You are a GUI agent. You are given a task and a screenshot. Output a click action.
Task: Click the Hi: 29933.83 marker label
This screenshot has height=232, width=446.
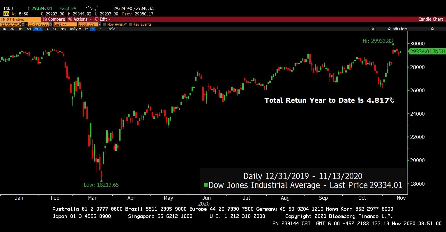point(378,41)
